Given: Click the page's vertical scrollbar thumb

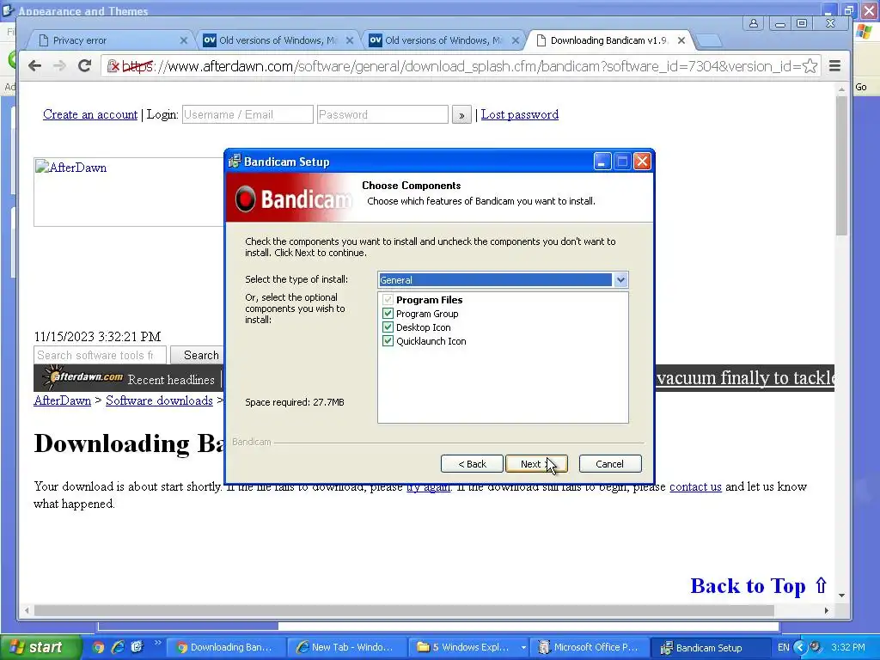Looking at the screenshot, I should click(x=841, y=166).
